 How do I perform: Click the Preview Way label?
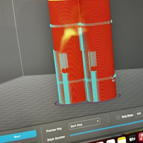54,130
